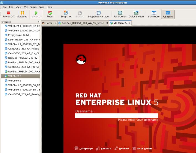Select RedZep_RHEL53_243_02 in Favorites

tap(20, 58)
